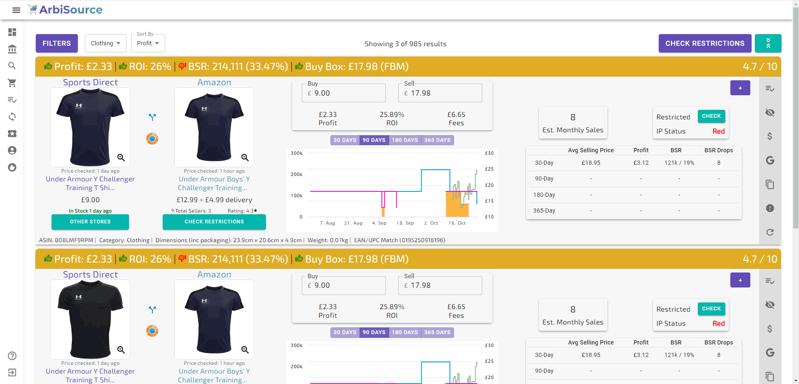Click CHECK next to Restricted on the second product
The width and height of the screenshot is (799, 384).
[x=712, y=309]
